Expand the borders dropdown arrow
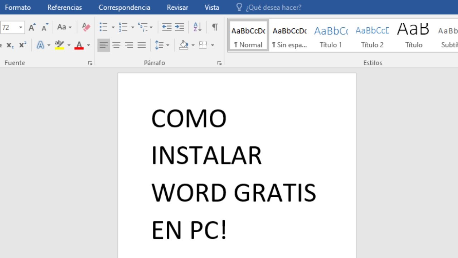Image resolution: width=458 pixels, height=258 pixels. coord(213,45)
